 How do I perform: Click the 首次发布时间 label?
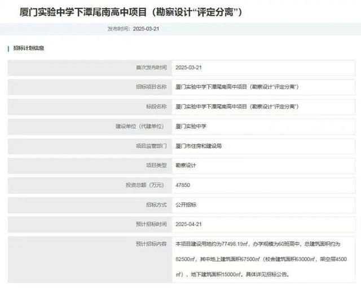151,68
